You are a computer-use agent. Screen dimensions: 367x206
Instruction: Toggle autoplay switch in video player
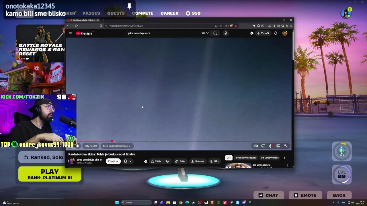256,146
